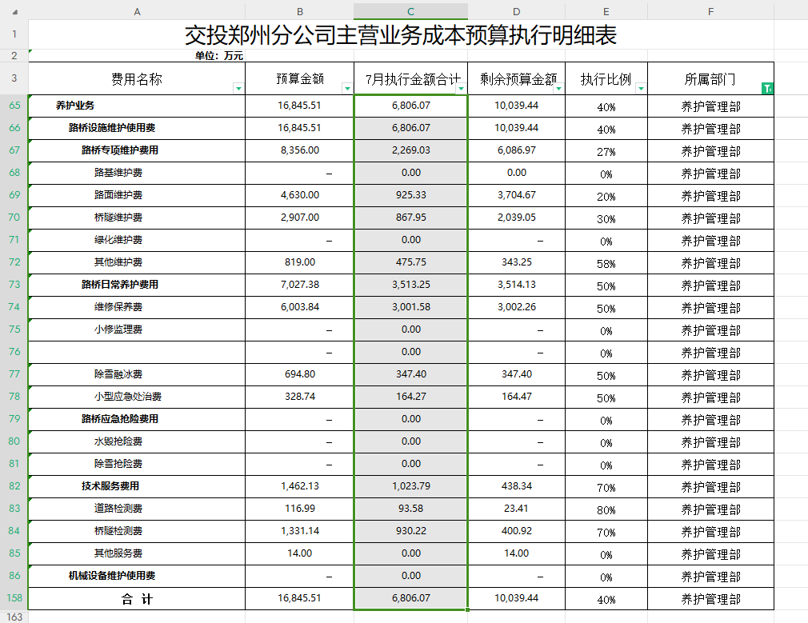Select the 道路检测费 cell
The image size is (808, 623).
[137, 509]
